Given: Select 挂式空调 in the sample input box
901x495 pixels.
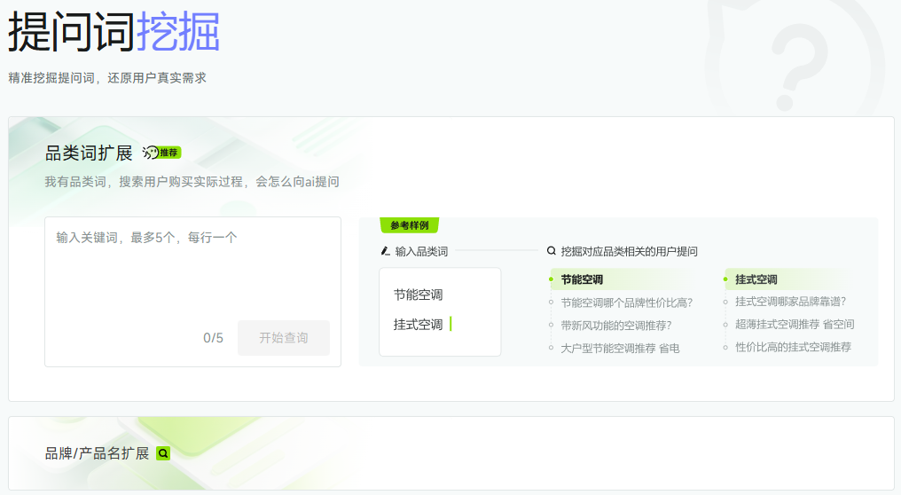Looking at the screenshot, I should [418, 325].
